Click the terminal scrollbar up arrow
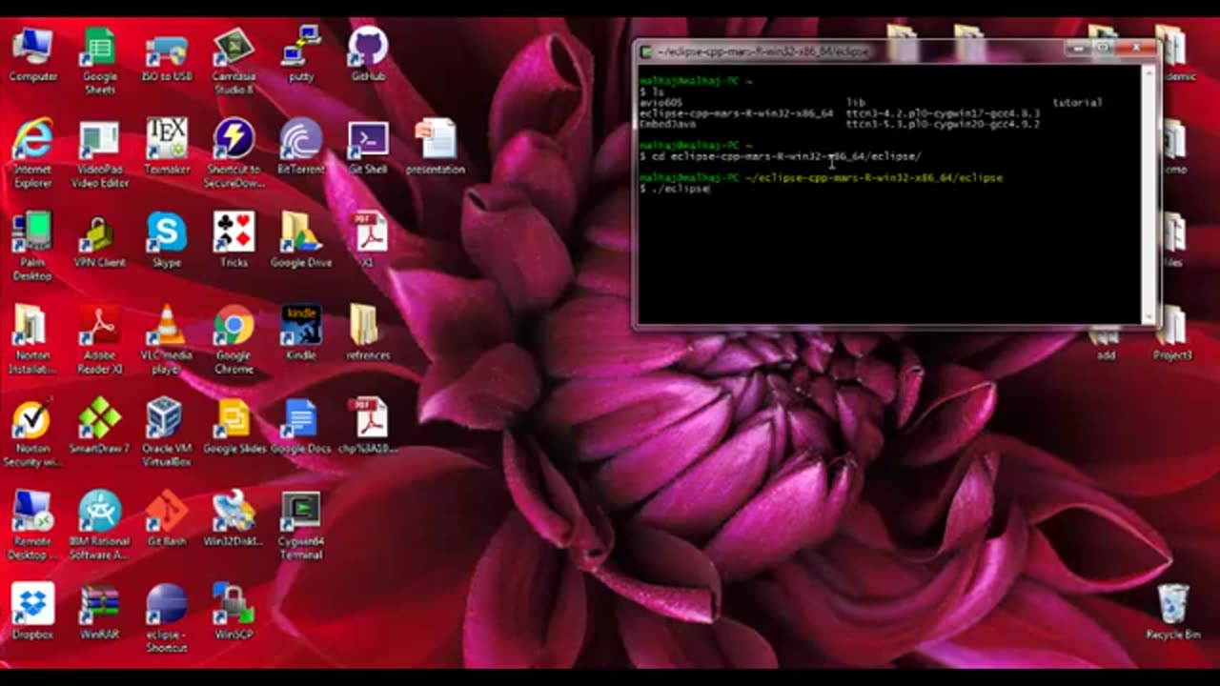The width and height of the screenshot is (1220, 686). tap(1148, 72)
